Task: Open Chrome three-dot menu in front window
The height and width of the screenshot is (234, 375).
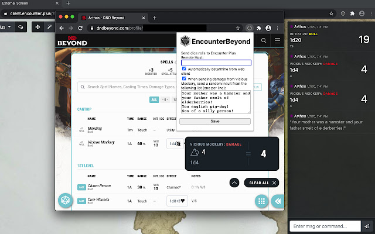Action: tap(278, 28)
